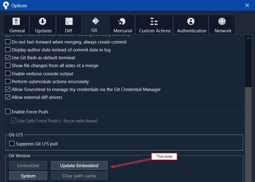
Task: Open Custom Actions settings icon
Action: 154,22
